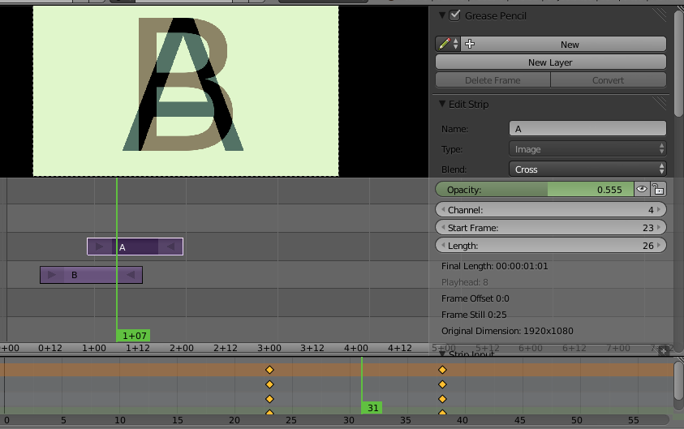Click the Frame Offset 0:0 text

point(475,298)
